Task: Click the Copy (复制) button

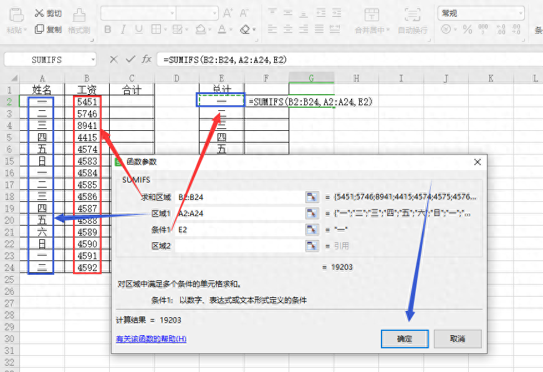Action: (48, 30)
